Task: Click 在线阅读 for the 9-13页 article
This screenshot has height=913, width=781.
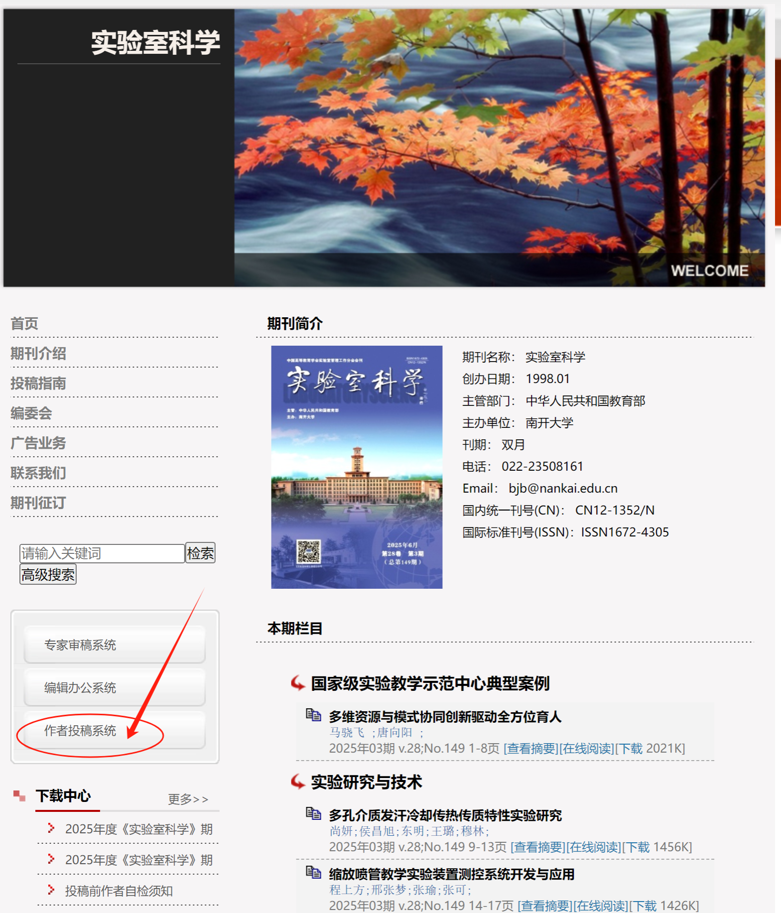Action: 594,847
